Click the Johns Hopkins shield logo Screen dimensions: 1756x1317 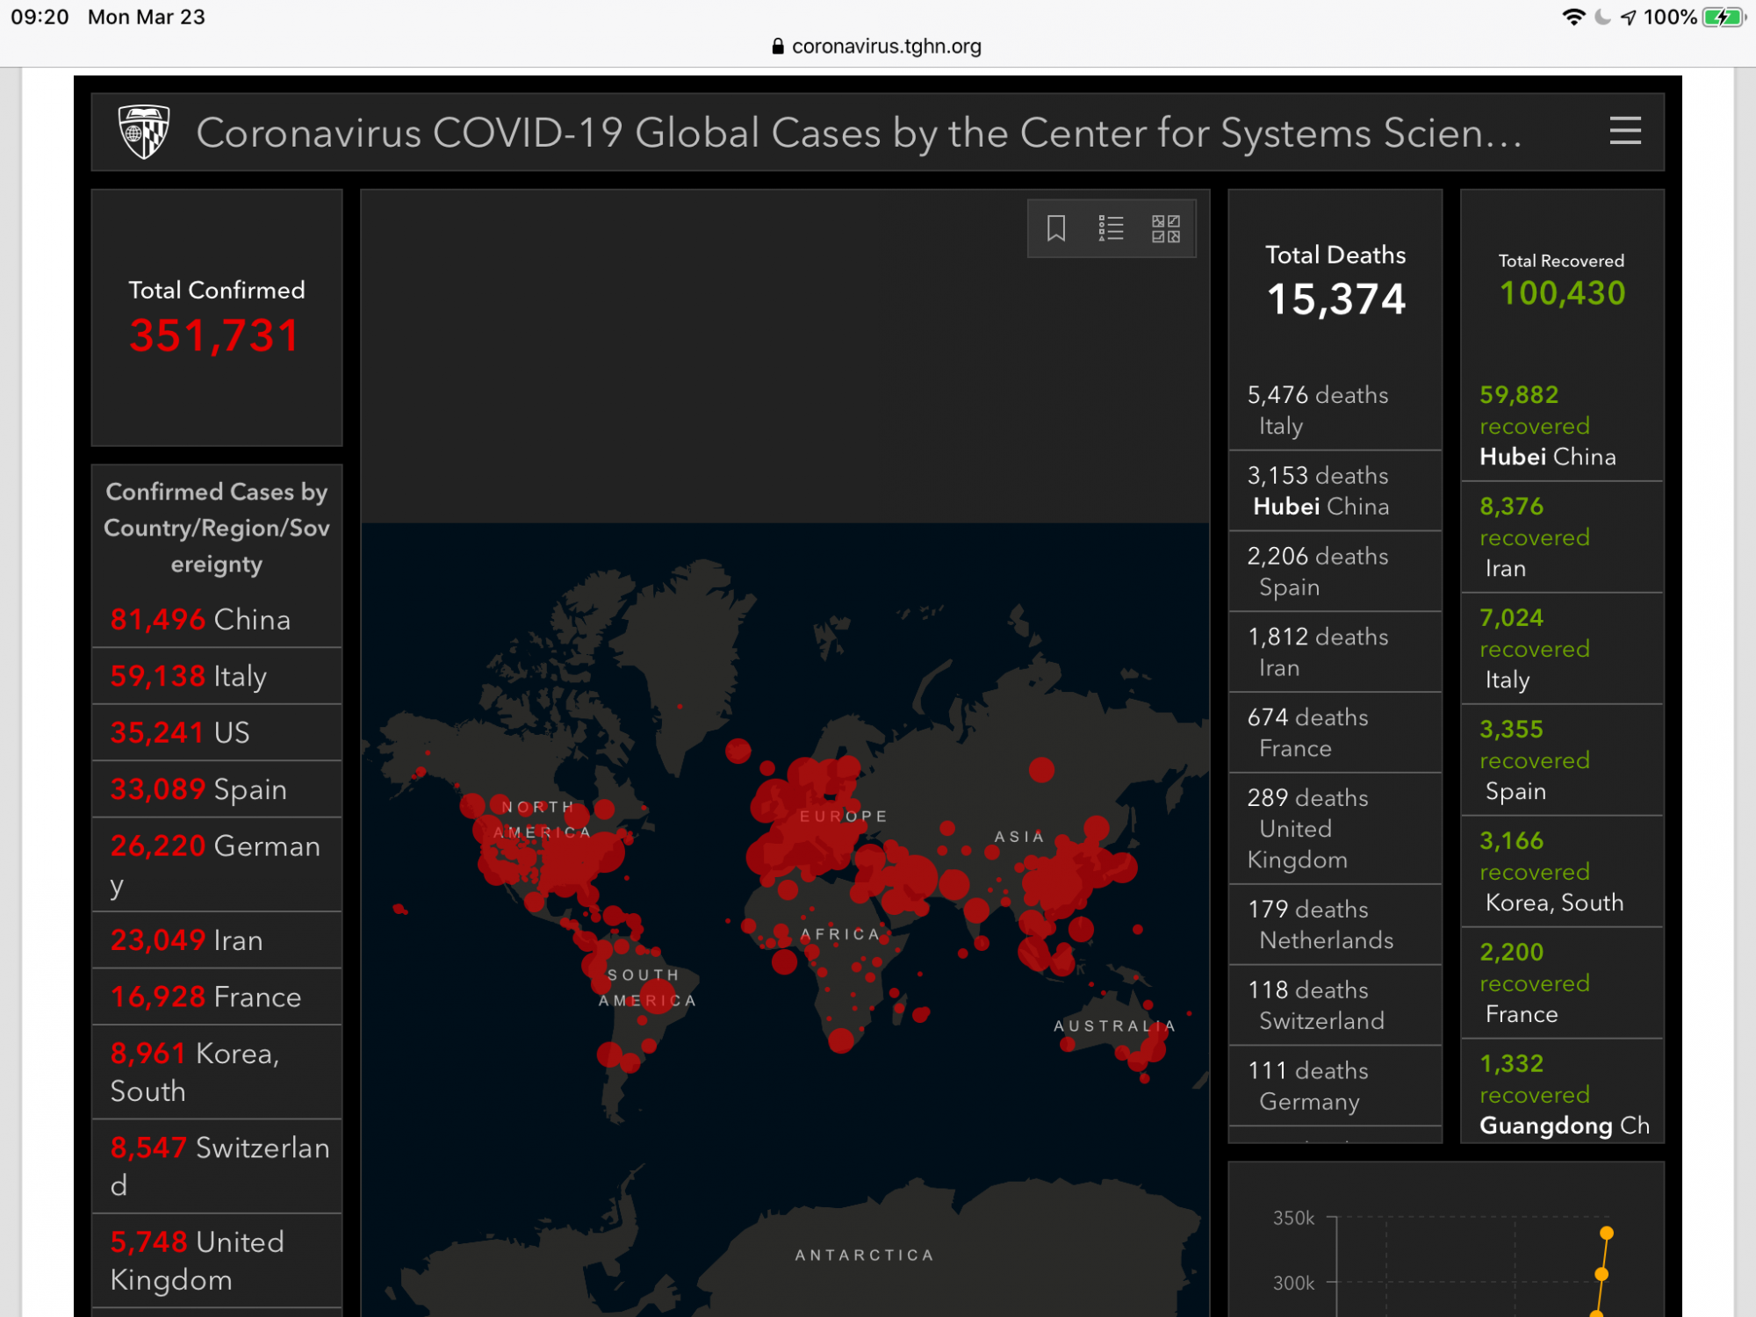pos(144,132)
